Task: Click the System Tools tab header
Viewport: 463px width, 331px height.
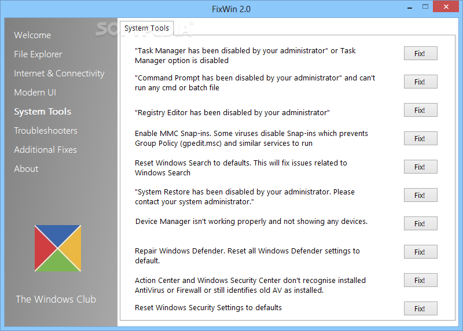Action: [147, 28]
